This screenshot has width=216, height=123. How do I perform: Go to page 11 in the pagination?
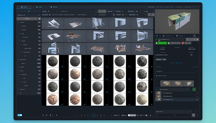pos(104,115)
